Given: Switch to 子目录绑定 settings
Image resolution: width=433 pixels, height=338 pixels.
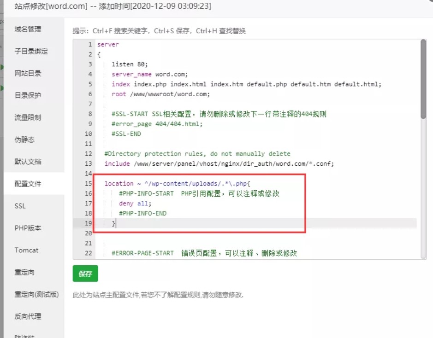Looking at the screenshot, I should pyautogui.click(x=31, y=52).
